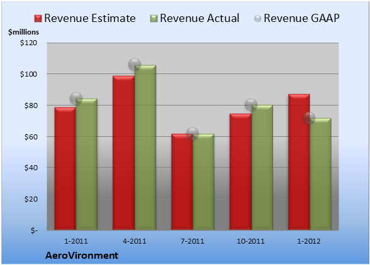The image size is (370, 265).
Task: Click the $- zero axis value
Action: tap(34, 230)
